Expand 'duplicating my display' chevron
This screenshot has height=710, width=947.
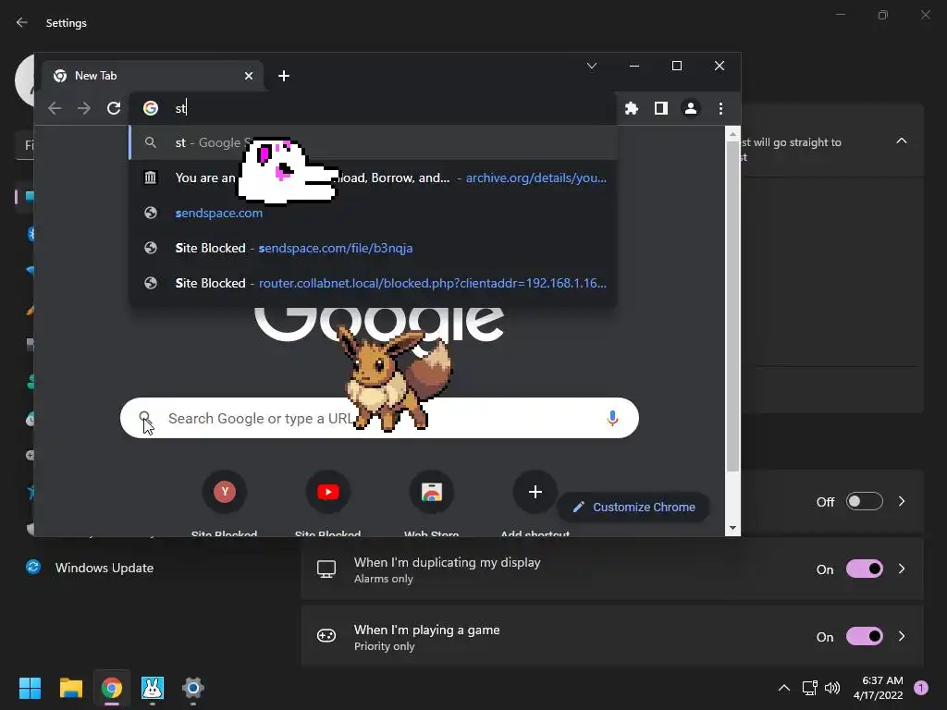point(902,569)
